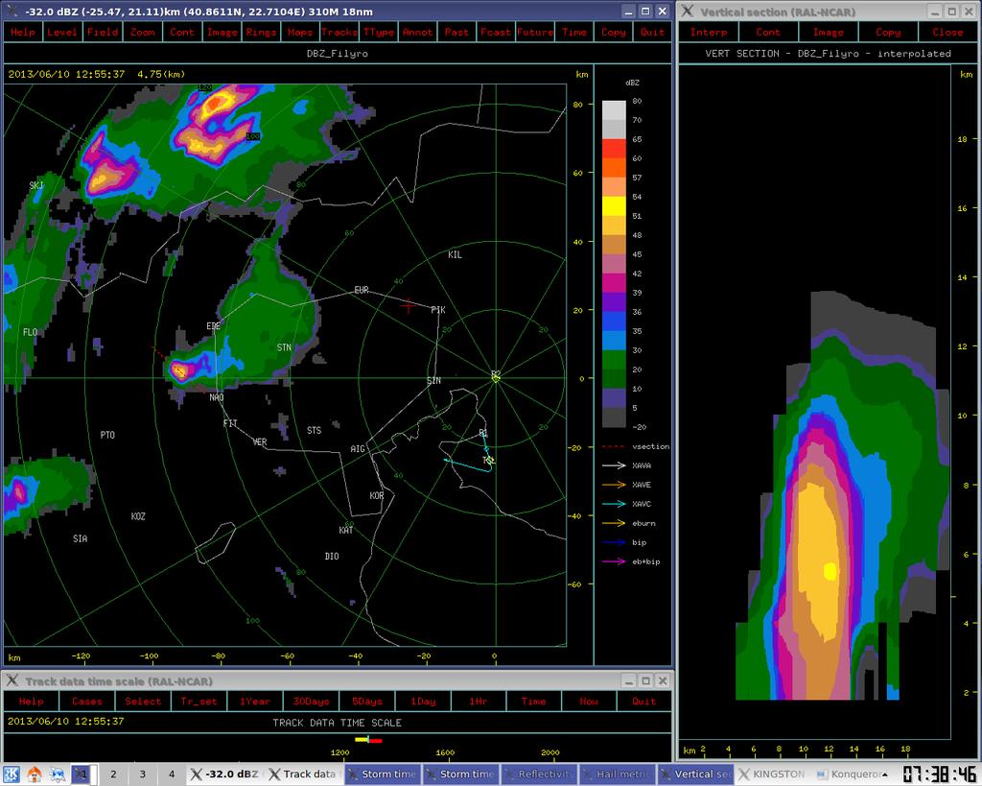Click the STN label on the radar map
The width and height of the screenshot is (982, 786).
coord(284,347)
